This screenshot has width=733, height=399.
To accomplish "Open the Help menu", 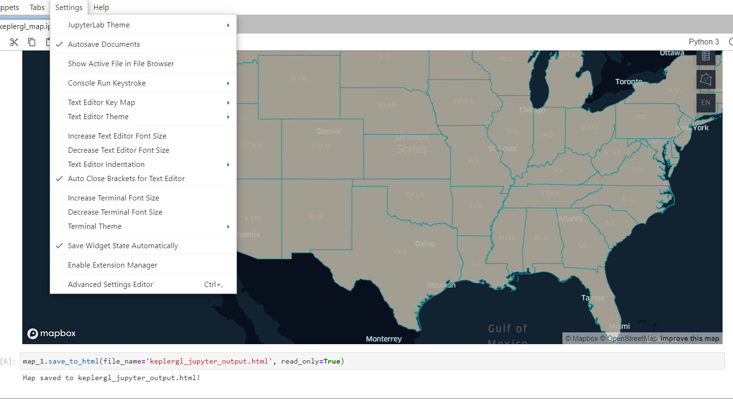I will point(101,7).
